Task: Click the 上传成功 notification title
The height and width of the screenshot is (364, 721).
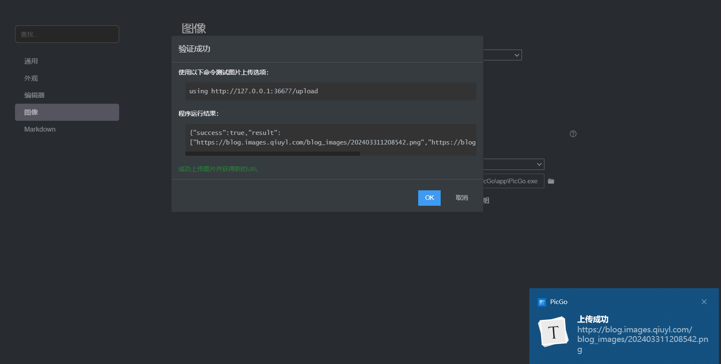Action: click(593, 319)
